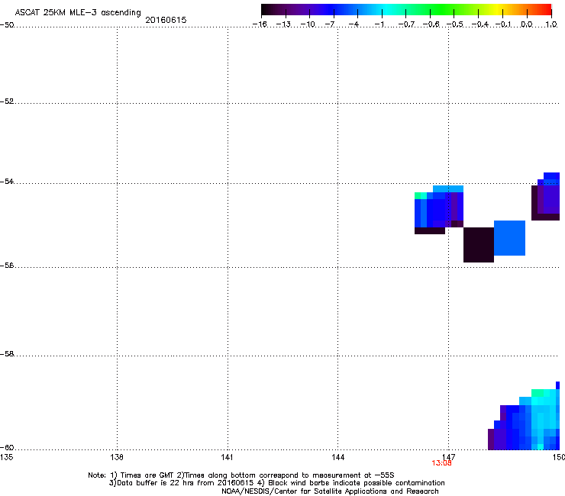The width and height of the screenshot is (565, 496).
Task: Click the longitude label 147
Action: [449, 457]
